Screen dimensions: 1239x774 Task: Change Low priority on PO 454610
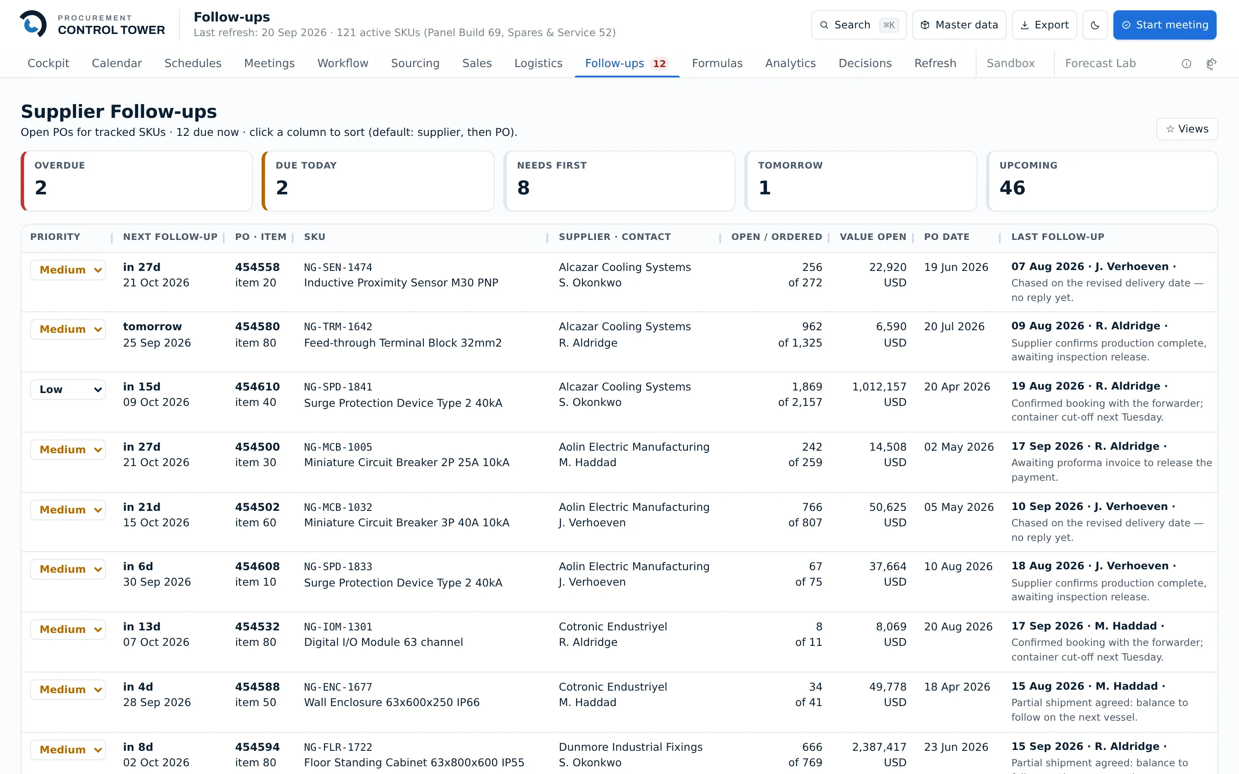coord(68,390)
